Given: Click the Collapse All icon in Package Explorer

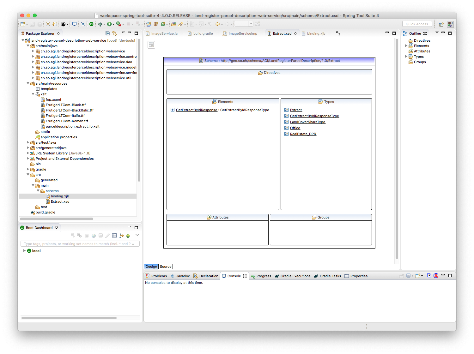Looking at the screenshot, I should pyautogui.click(x=107, y=33).
